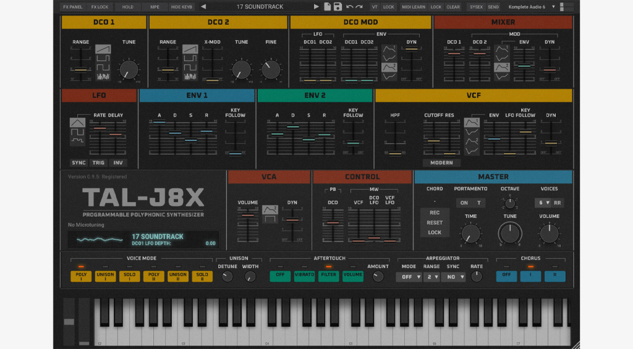Open the VOICES count dropdown
Screen dimensions: 633x349
[x=543, y=203]
